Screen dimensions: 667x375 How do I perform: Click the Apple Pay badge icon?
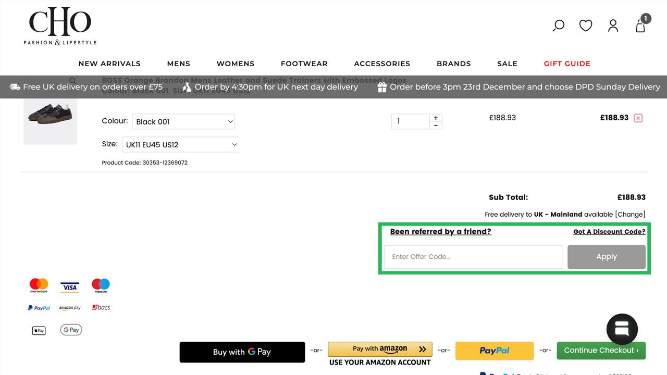coord(39,330)
